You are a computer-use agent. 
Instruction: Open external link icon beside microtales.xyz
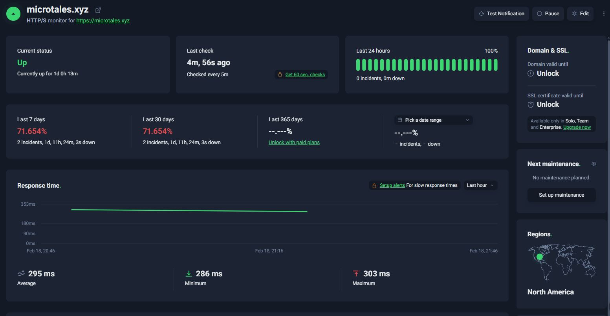(98, 10)
